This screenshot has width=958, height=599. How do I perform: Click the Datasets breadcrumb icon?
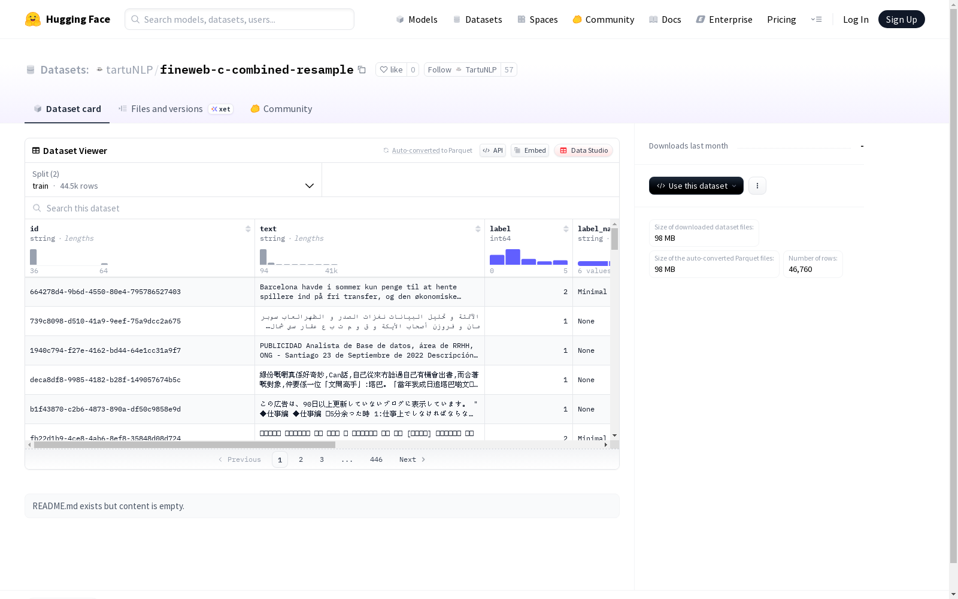pos(31,69)
